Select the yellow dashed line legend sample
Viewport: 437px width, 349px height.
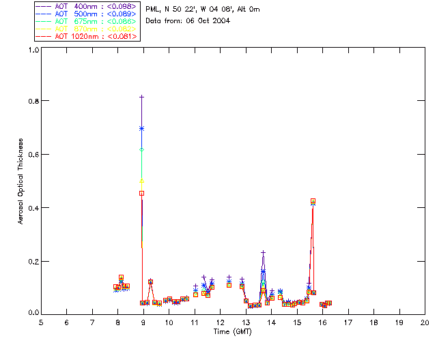click(x=44, y=29)
